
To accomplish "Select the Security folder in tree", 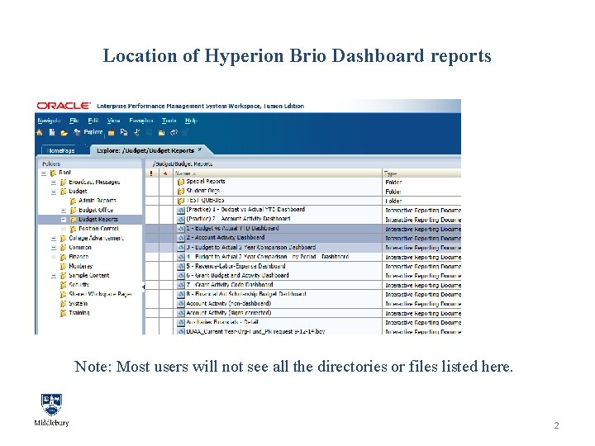I will 79,285.
